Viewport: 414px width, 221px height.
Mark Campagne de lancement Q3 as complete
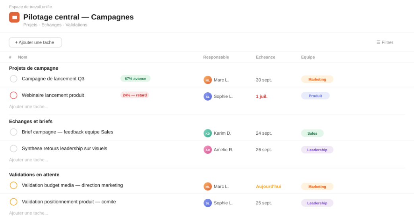(14, 79)
